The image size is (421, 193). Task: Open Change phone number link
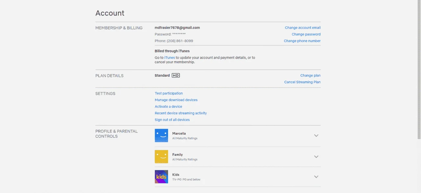(x=302, y=41)
